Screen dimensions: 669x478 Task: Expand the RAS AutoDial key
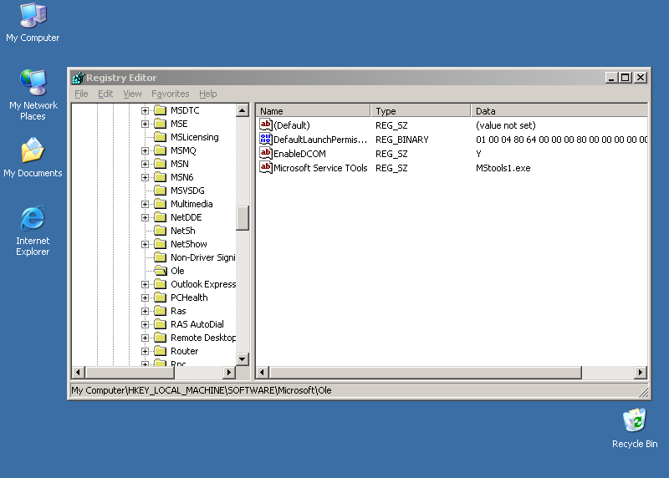(x=145, y=324)
